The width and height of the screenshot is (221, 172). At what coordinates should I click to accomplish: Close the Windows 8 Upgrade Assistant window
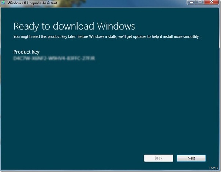(211, 2)
